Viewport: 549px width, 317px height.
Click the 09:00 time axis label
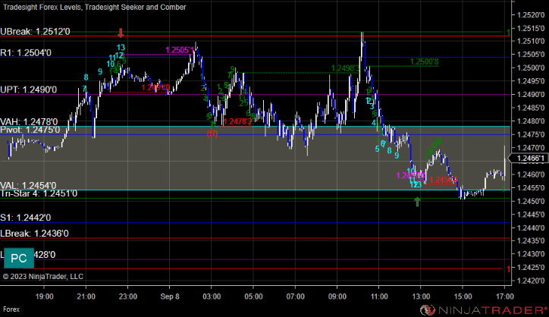(337, 297)
